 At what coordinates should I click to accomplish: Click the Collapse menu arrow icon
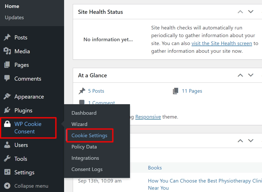click(7, 186)
